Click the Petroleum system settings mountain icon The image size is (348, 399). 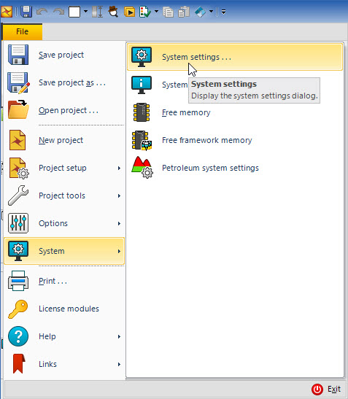[x=142, y=168]
